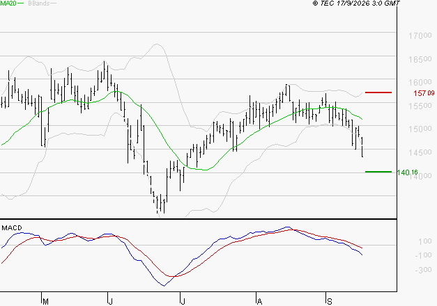Click the MACD -300 axis label

(423, 270)
